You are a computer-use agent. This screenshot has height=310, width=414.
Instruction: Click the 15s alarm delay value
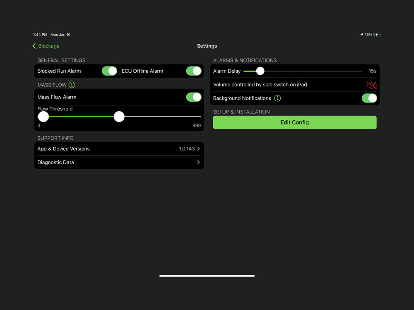[373, 71]
